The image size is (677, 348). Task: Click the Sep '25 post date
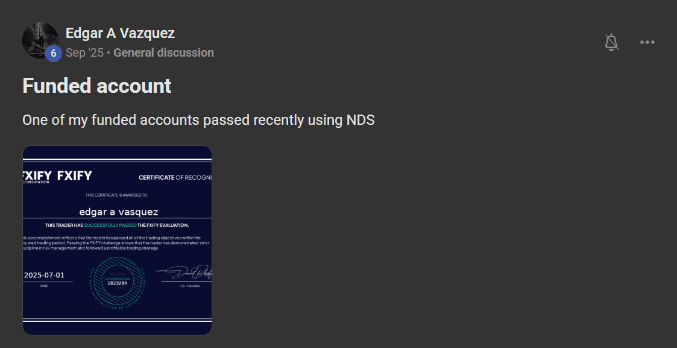point(84,52)
